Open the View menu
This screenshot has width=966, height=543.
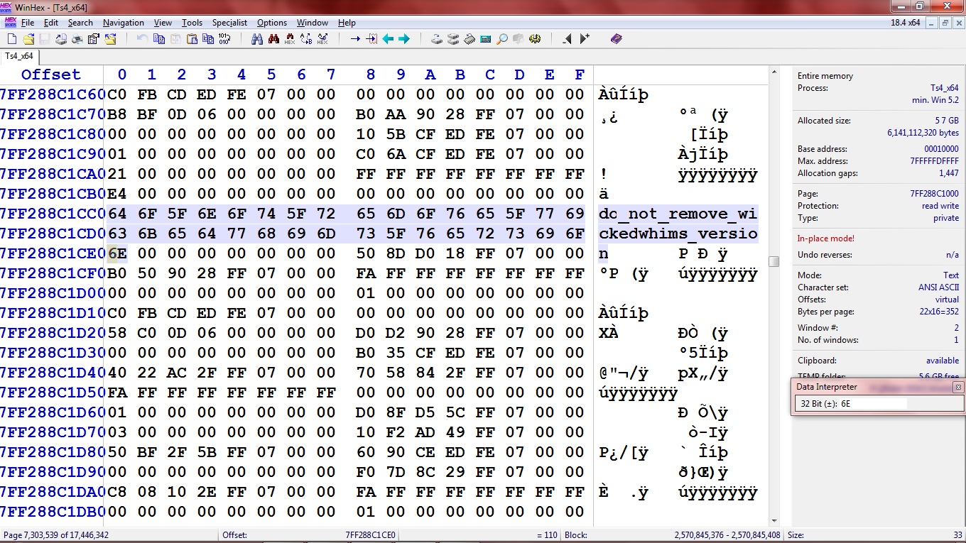[x=163, y=23]
